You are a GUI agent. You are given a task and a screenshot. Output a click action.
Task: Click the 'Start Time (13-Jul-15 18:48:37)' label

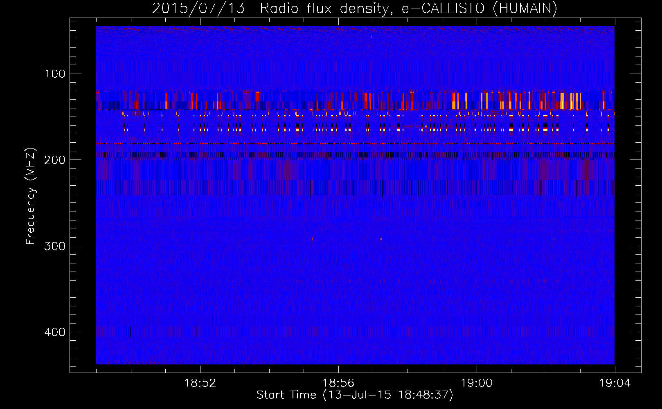(355, 395)
